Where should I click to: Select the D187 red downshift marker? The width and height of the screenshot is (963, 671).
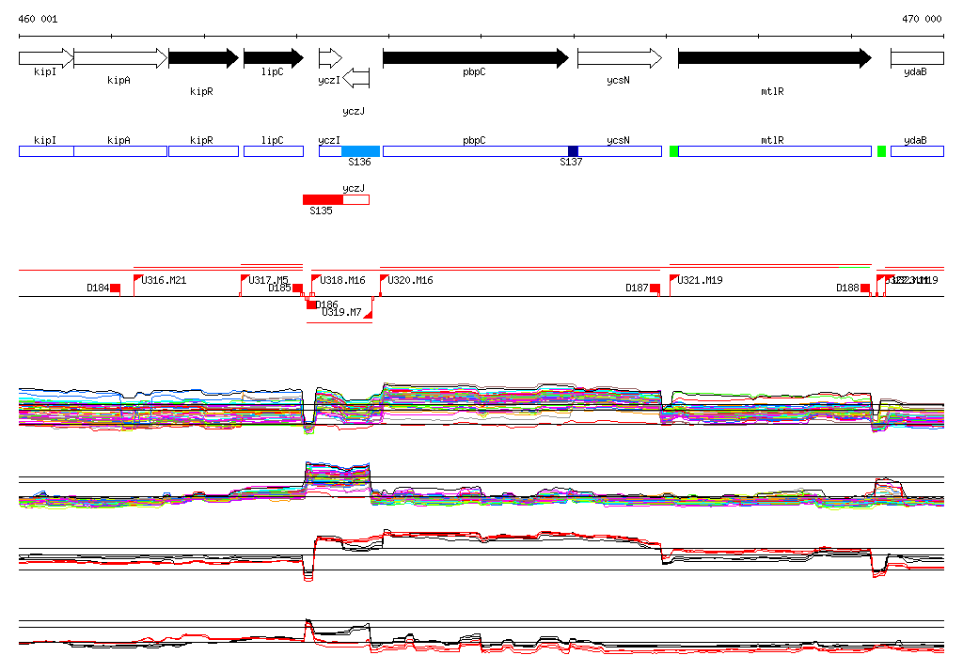(x=655, y=288)
